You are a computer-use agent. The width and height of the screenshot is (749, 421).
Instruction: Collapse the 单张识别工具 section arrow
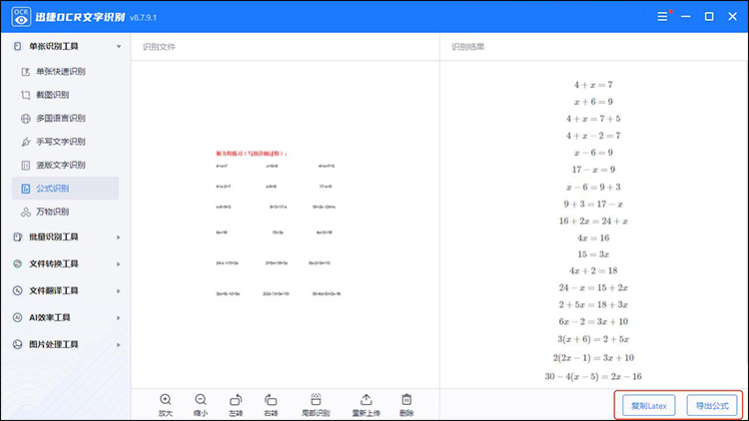click(119, 47)
